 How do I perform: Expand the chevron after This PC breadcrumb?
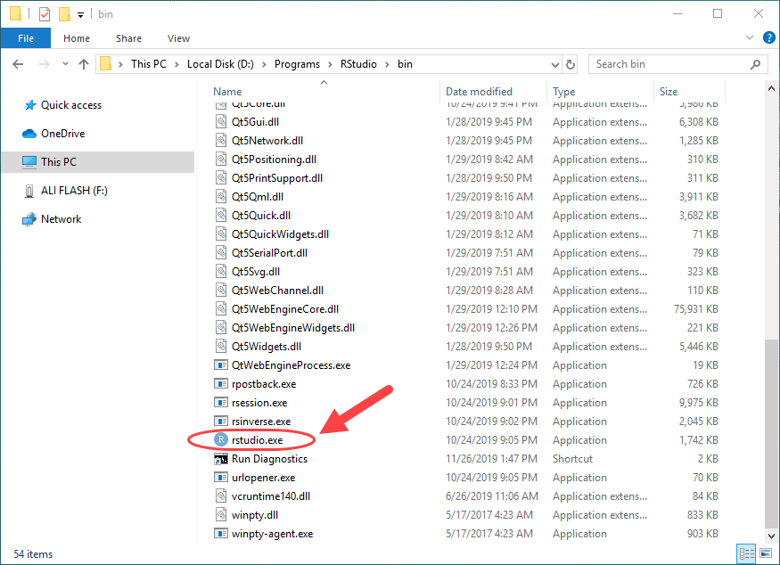point(177,65)
